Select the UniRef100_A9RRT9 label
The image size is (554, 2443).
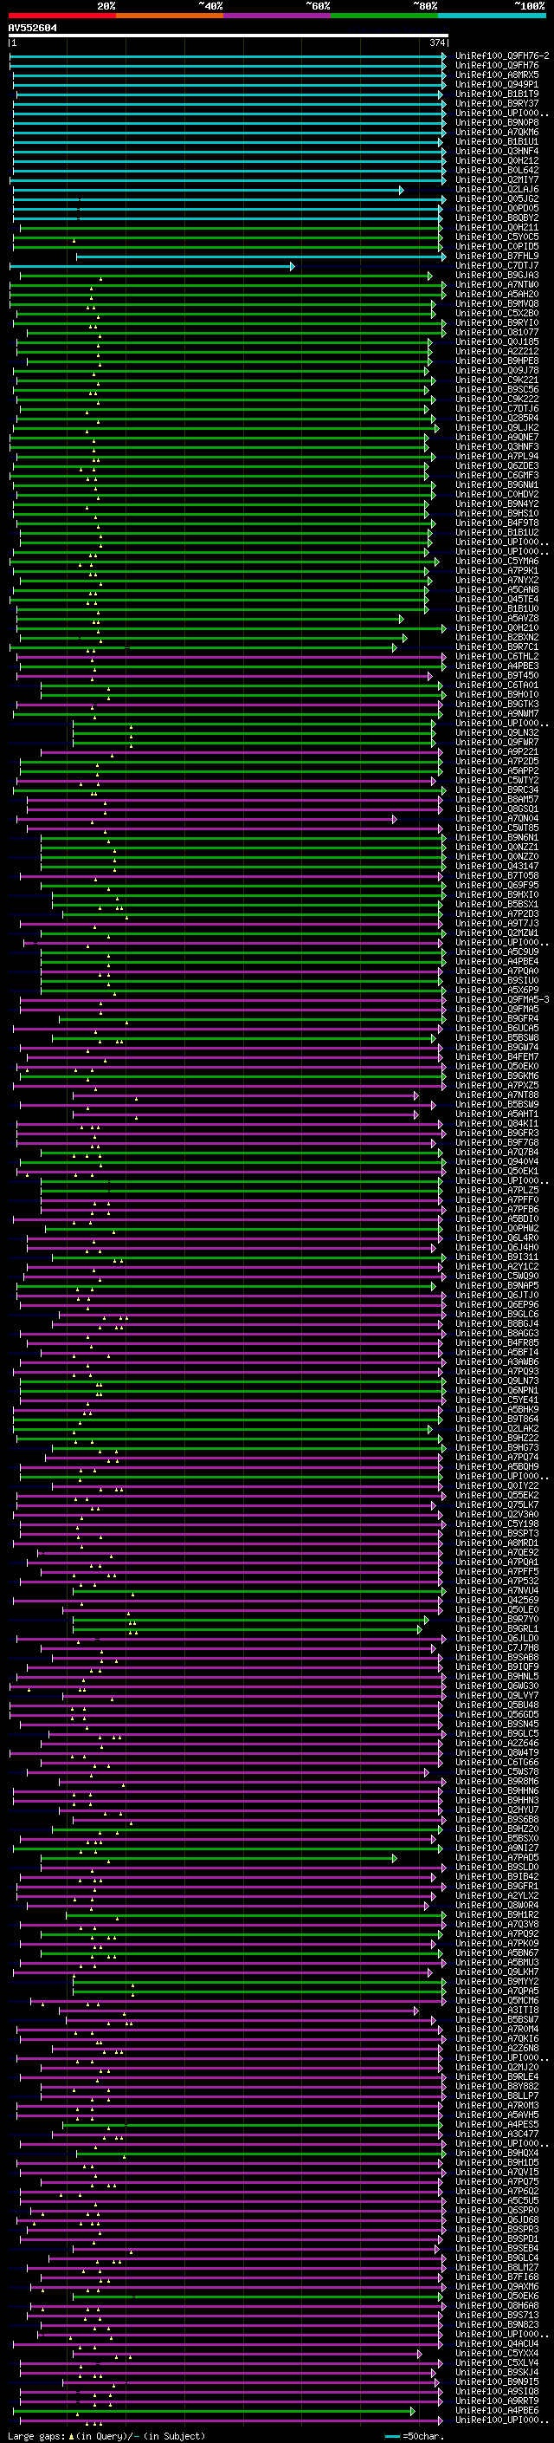[497, 2401]
